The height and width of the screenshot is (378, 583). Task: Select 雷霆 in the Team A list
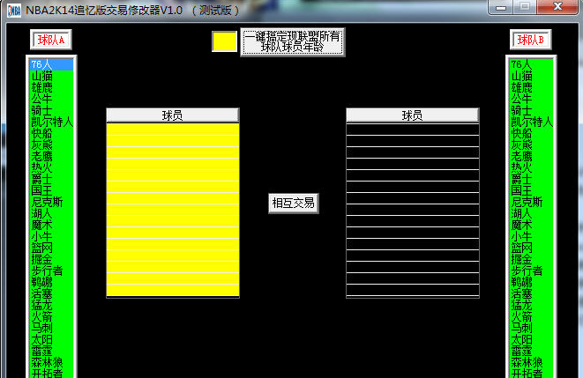(x=52, y=351)
